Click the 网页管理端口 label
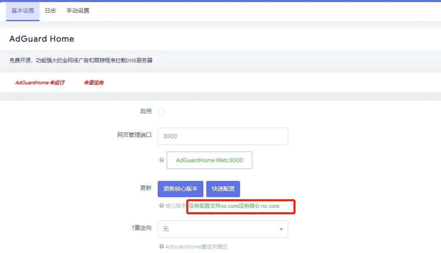The height and width of the screenshot is (253, 441). click(135, 135)
